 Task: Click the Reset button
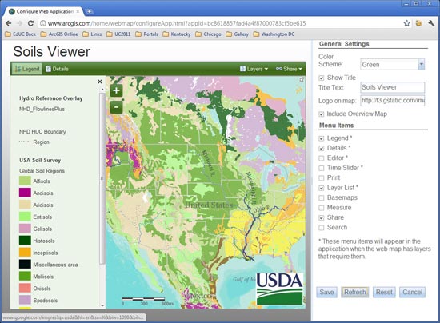(384, 292)
